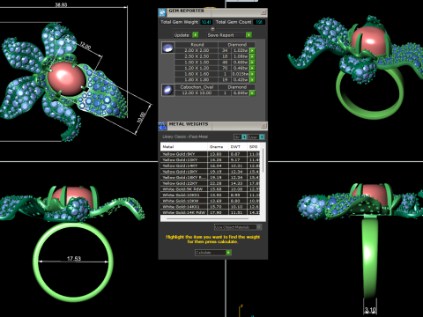
Task: Click the 17.53 ring diameter dimension
Action: [74, 259]
